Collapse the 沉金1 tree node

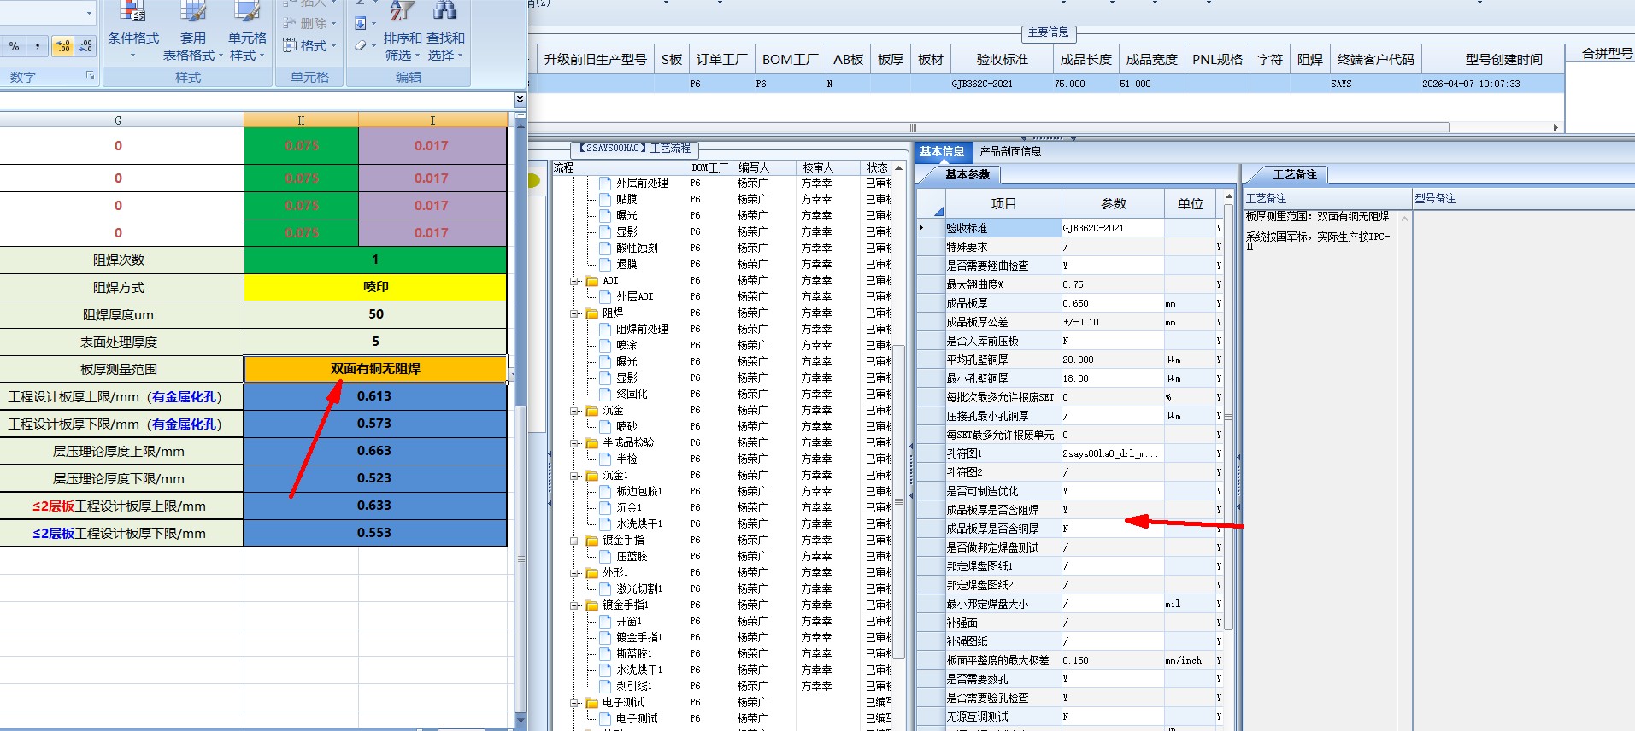[575, 475]
